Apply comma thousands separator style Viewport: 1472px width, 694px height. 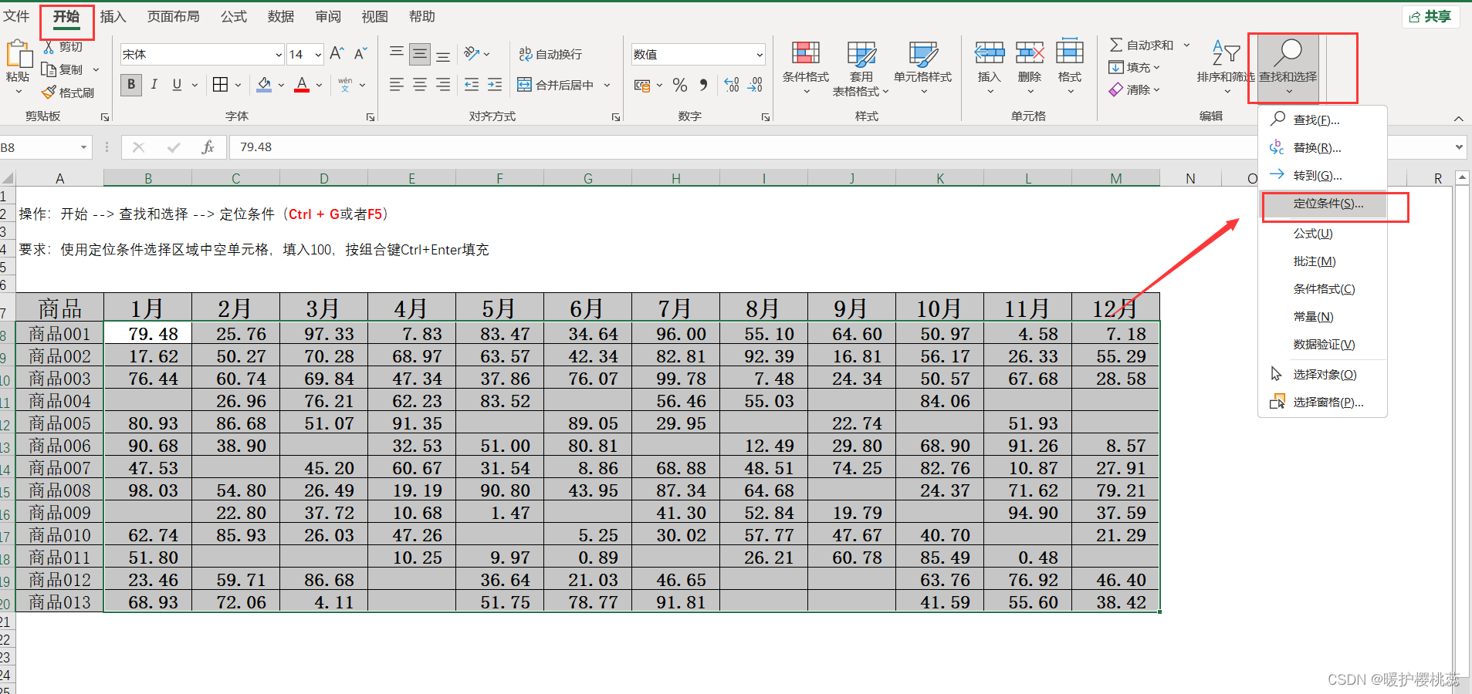[703, 85]
